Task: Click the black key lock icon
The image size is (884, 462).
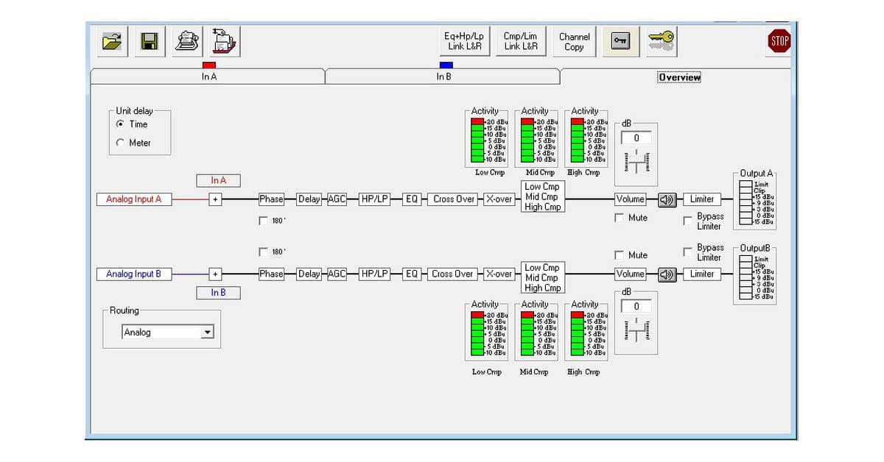Action: (x=621, y=41)
